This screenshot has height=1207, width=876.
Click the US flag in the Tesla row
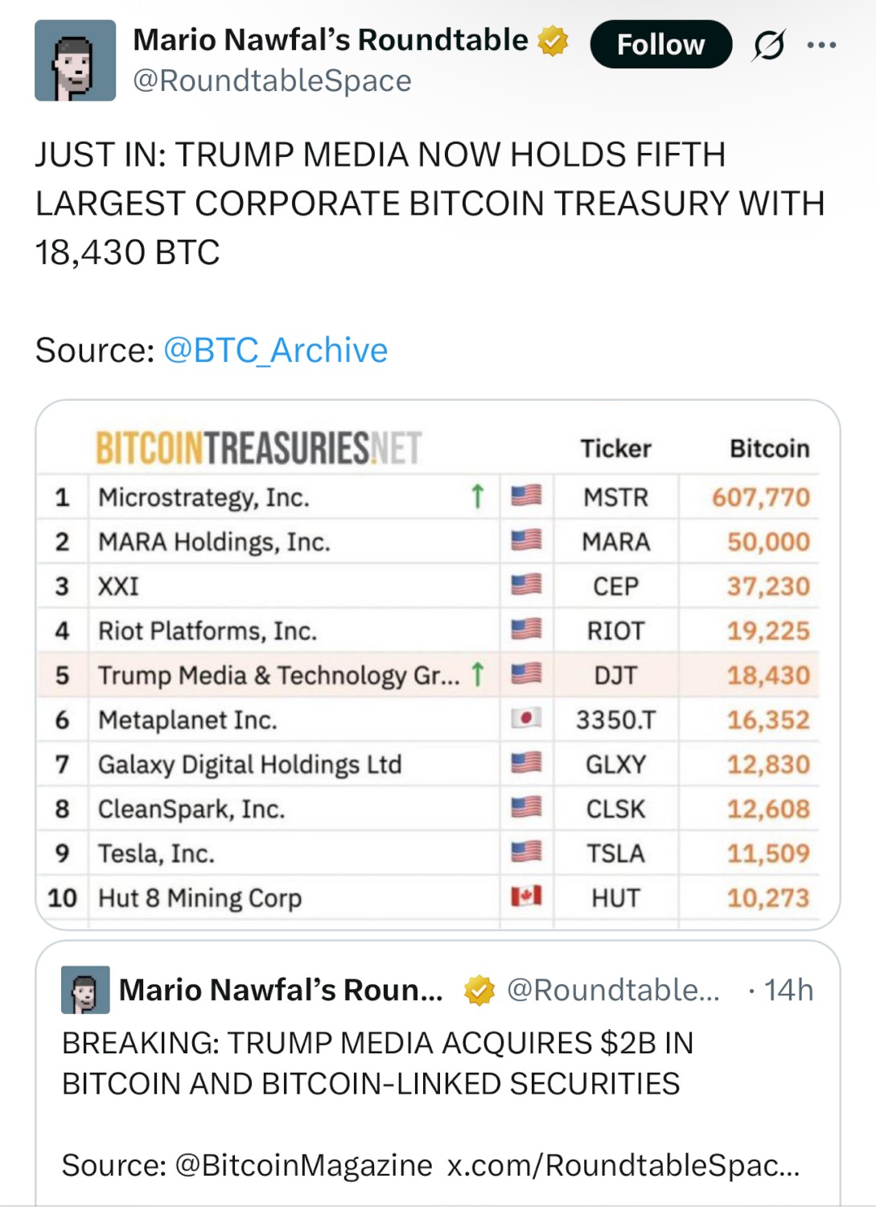[526, 851]
